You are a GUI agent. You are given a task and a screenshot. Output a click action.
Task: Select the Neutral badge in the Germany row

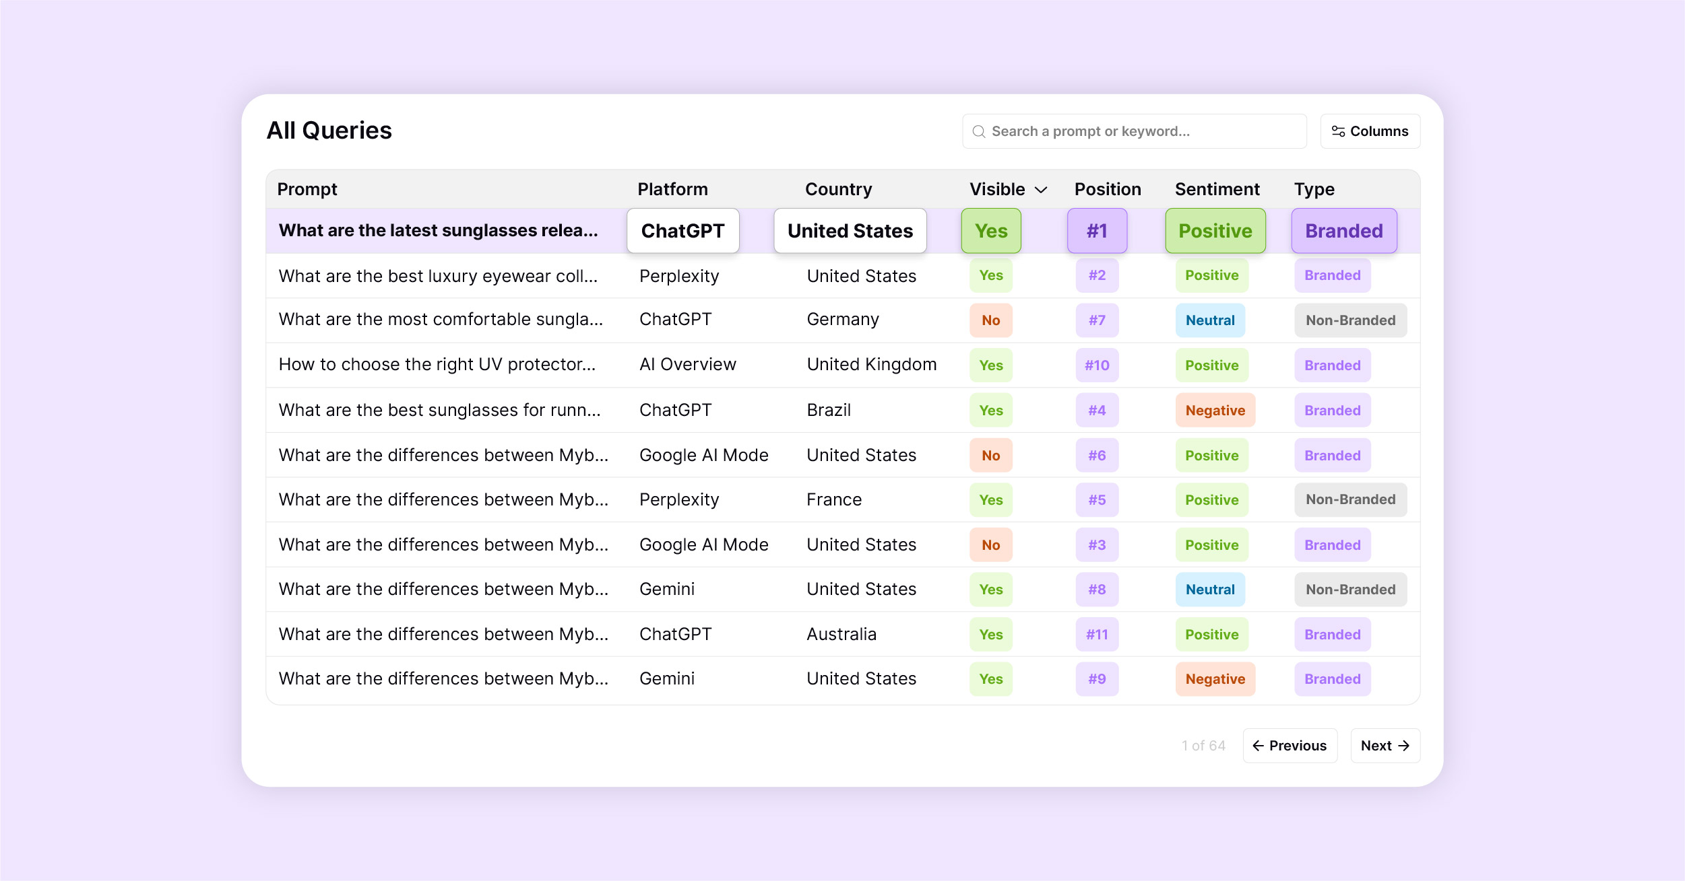tap(1210, 320)
